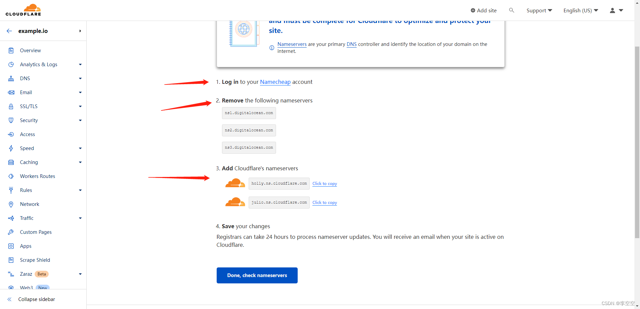
Task: Click the Scrape Shield document icon
Action: click(11, 260)
